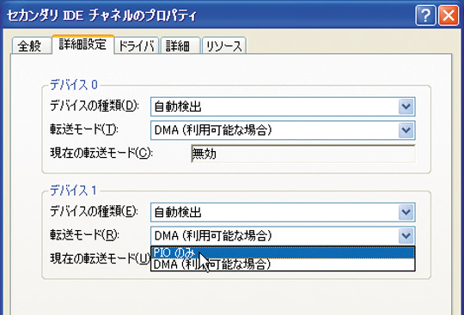Expand デバイス 0 デバイスの種類(D) dropdown arrow
Image resolution: width=464 pixels, height=315 pixels.
[x=406, y=106]
